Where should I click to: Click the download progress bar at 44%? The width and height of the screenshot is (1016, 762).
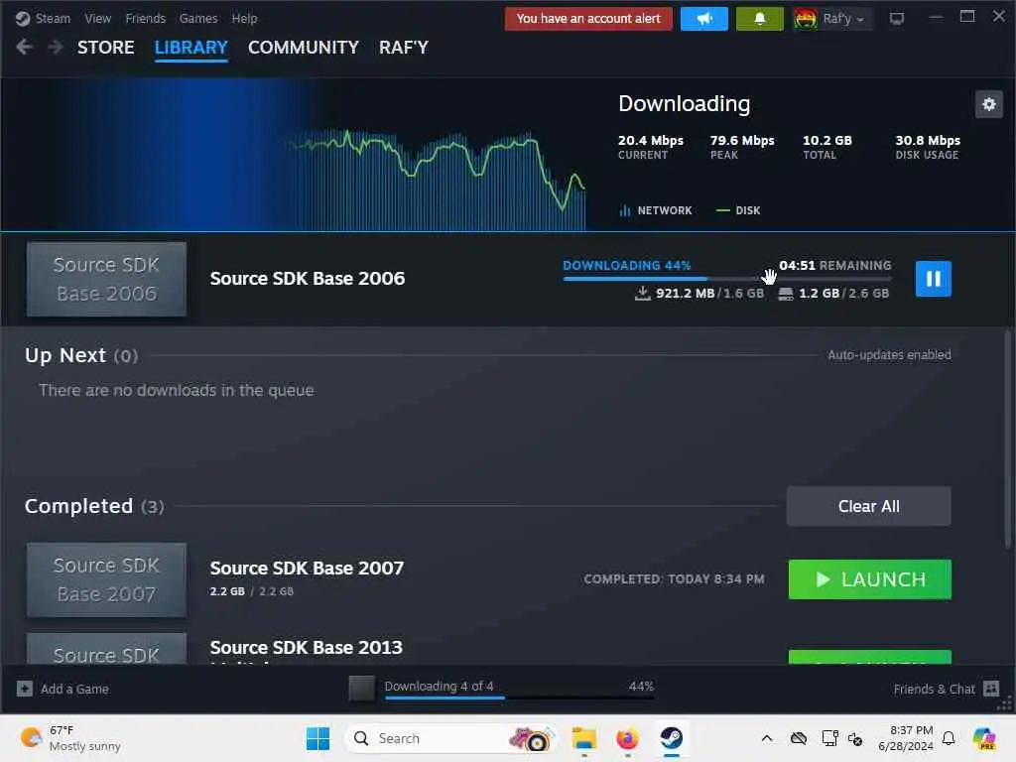pyautogui.click(x=727, y=279)
